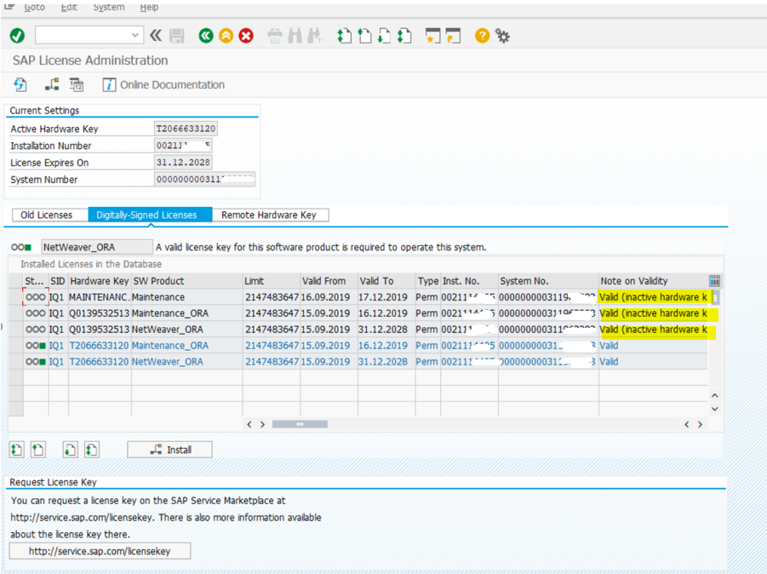The height and width of the screenshot is (574, 767).
Task: Go to Next Page icon
Action: tap(385, 36)
